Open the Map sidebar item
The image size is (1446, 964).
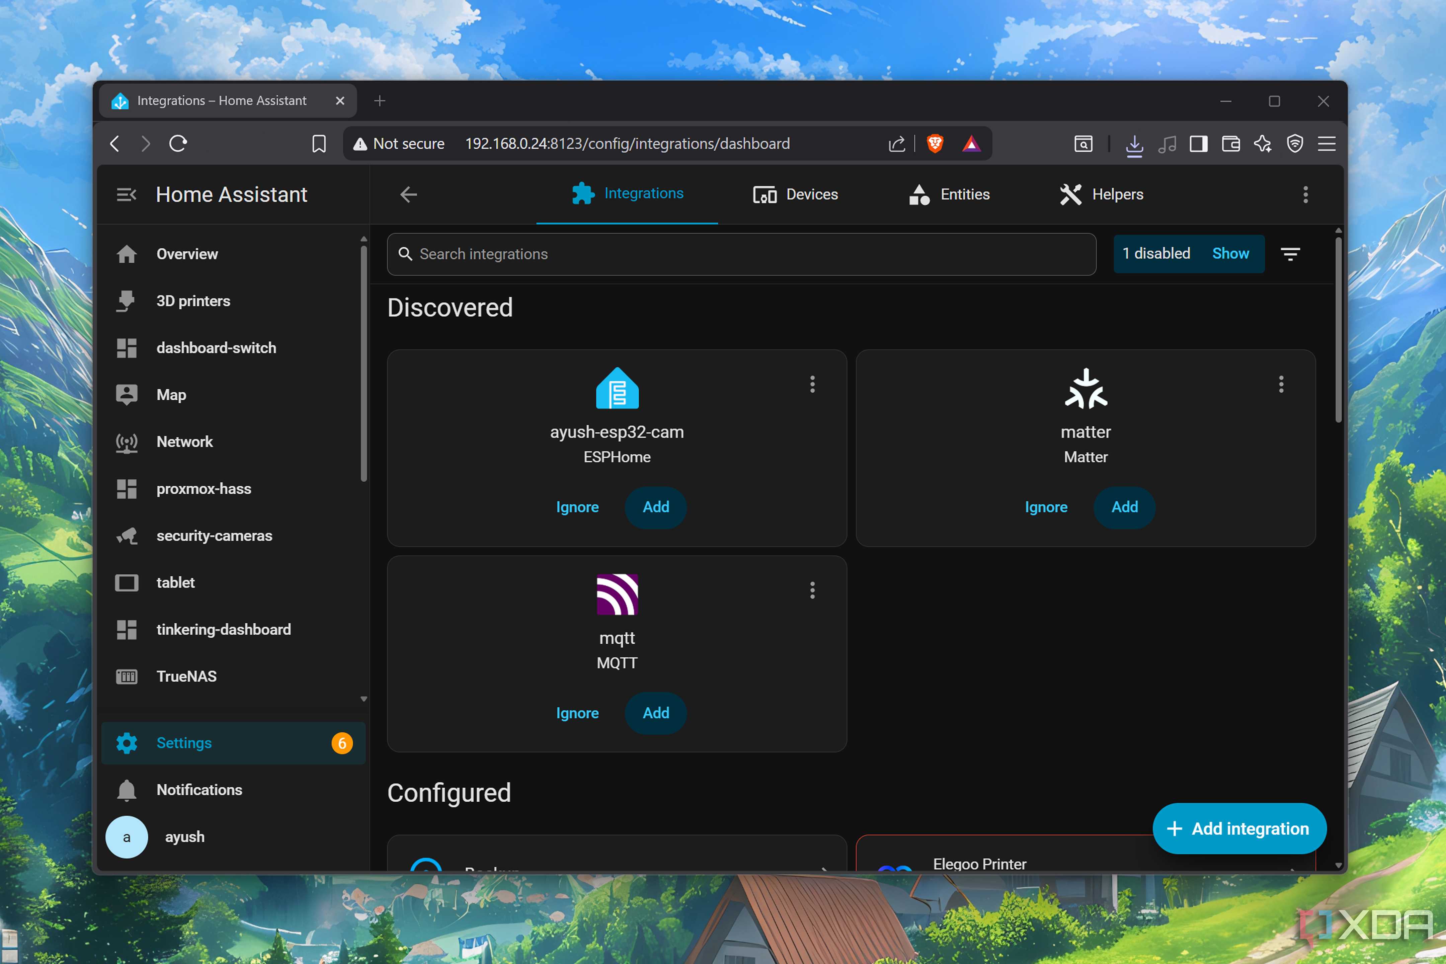[x=234, y=395]
